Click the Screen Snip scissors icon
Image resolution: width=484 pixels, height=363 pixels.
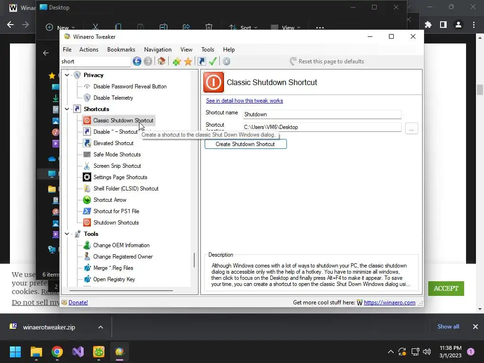coord(87,166)
